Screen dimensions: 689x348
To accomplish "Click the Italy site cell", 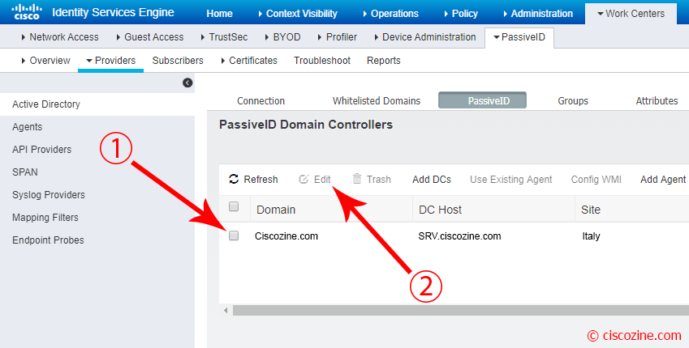I will pos(591,236).
